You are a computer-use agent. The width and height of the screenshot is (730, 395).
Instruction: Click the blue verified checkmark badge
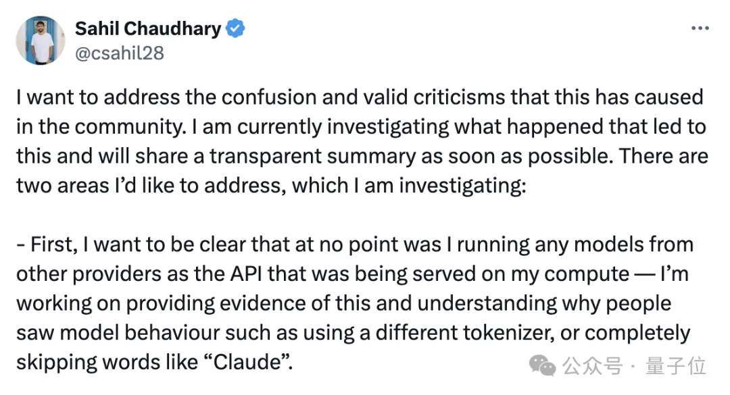[236, 29]
